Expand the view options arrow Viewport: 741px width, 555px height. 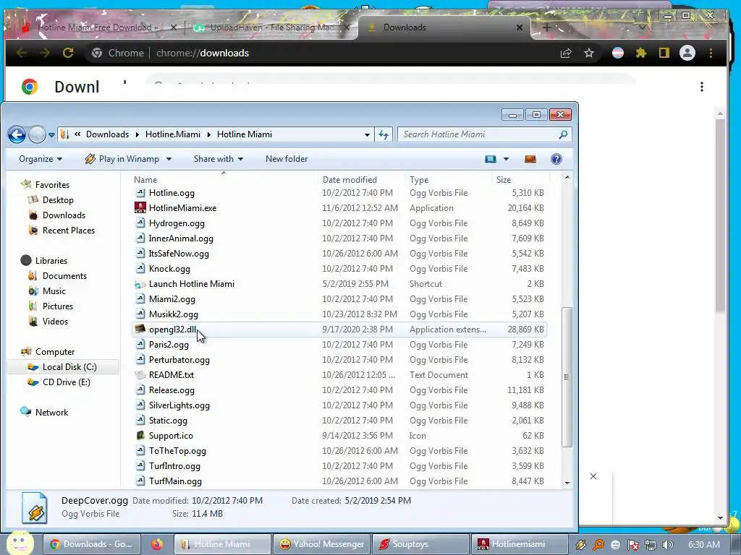tap(506, 159)
